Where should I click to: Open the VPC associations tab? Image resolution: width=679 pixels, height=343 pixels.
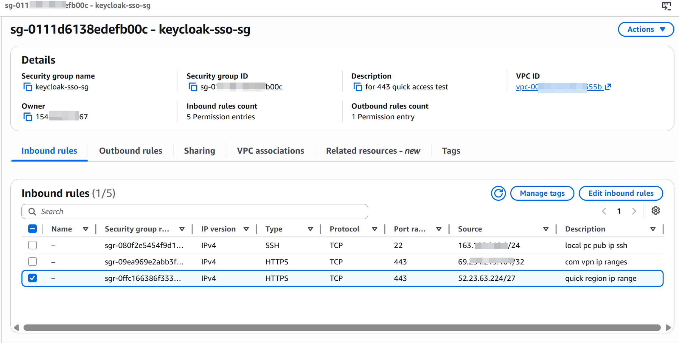(x=271, y=151)
